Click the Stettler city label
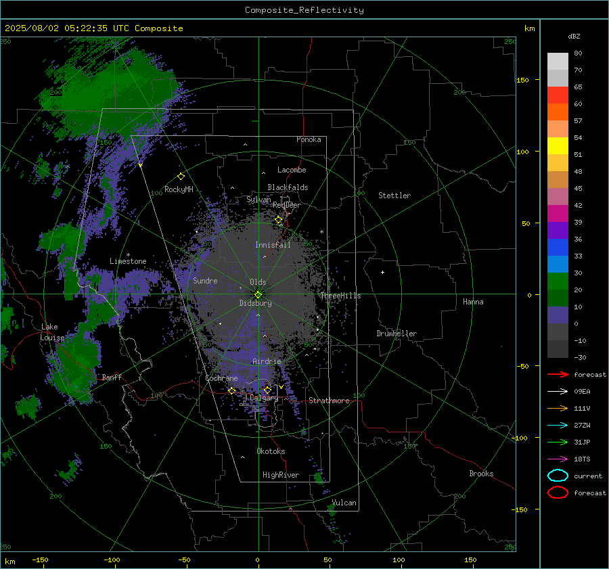This screenshot has width=609, height=569. coord(394,196)
